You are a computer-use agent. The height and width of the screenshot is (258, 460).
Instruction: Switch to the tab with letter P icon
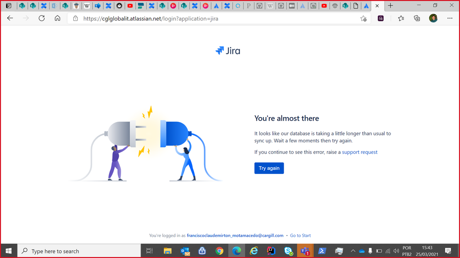[249, 6]
